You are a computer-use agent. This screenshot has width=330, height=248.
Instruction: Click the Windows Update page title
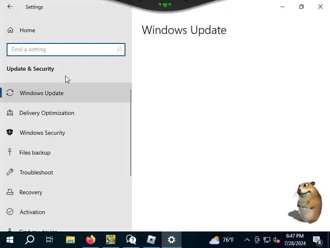184,30
